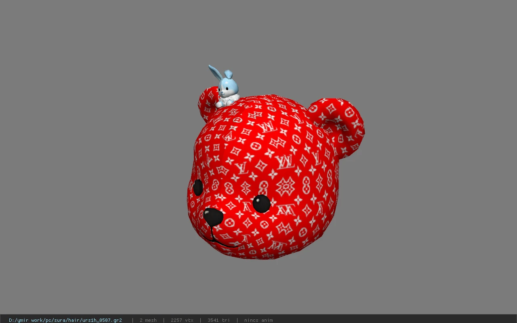Viewport: 517px width, 323px height.
Task: Click the "2 mesh" status entry
Action: tap(148, 320)
